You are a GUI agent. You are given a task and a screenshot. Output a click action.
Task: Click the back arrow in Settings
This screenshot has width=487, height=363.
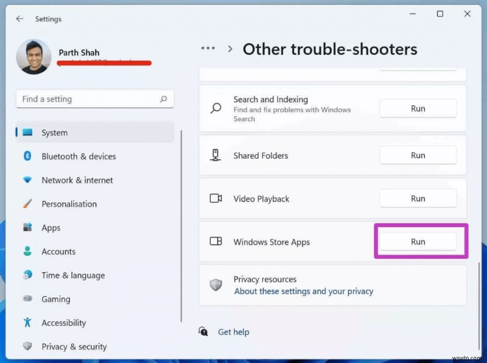19,18
